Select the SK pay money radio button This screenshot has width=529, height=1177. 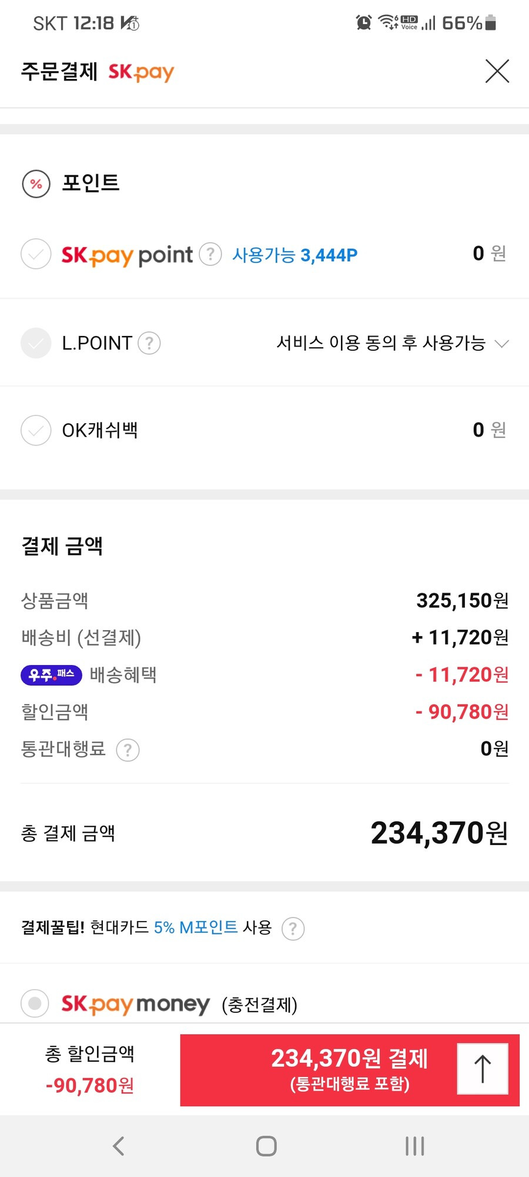pyautogui.click(x=35, y=1003)
